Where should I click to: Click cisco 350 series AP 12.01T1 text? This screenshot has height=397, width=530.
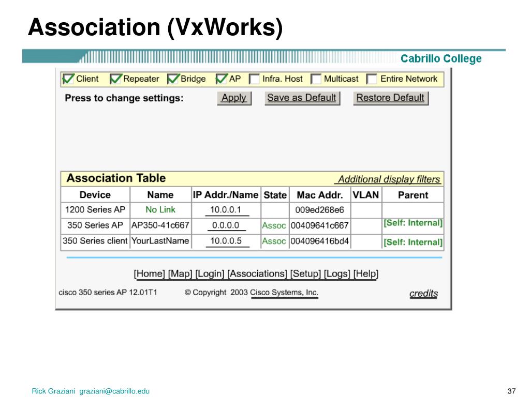click(108, 293)
